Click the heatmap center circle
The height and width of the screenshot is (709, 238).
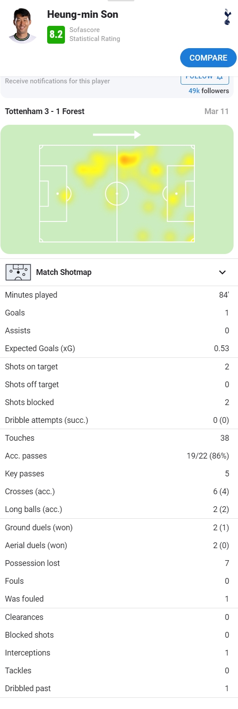pyautogui.click(x=117, y=194)
